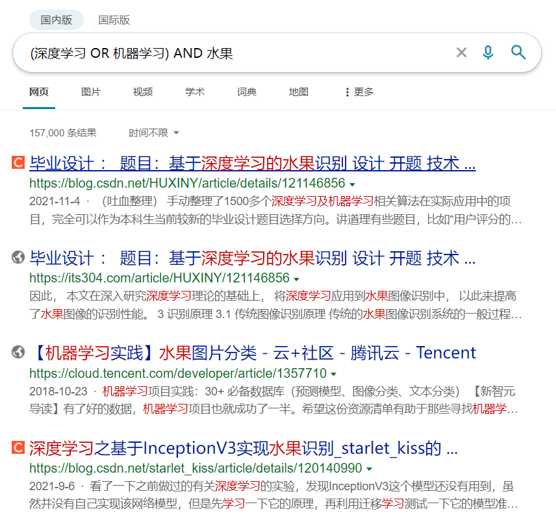Screen dimensions: 556x522
Task: Click URL blog.csdn.net/starlet_kiss/article/details/120140990
Action: point(196,468)
